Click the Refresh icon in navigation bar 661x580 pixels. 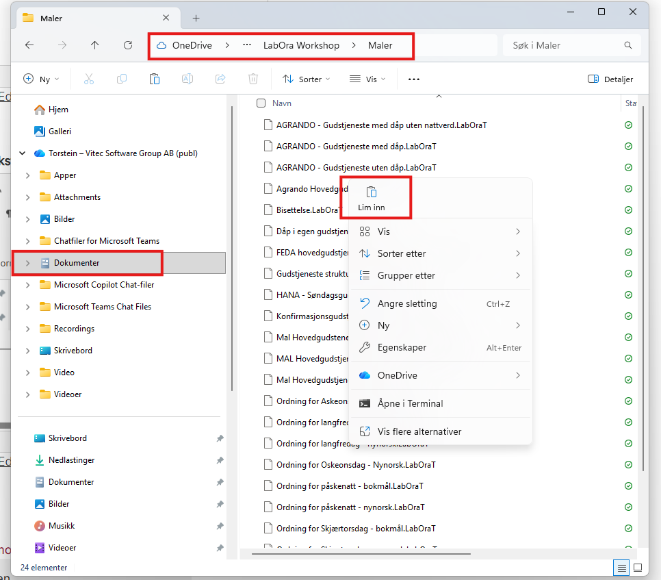click(127, 45)
